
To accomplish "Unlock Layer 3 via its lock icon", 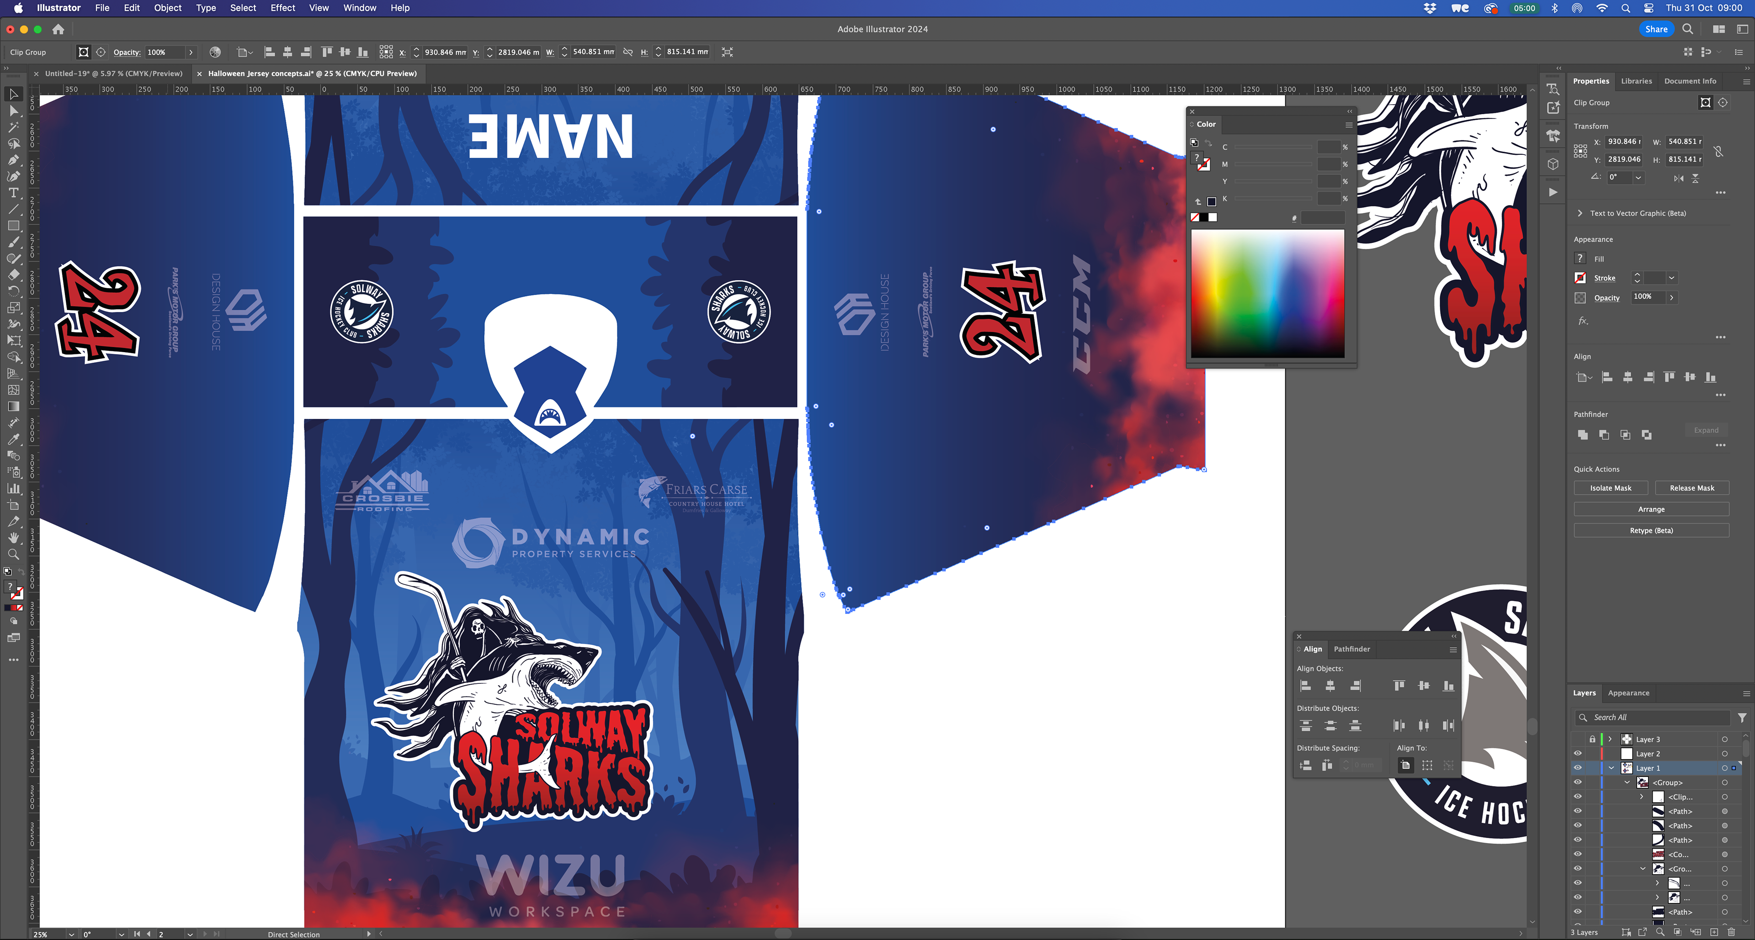I will pos(1592,739).
